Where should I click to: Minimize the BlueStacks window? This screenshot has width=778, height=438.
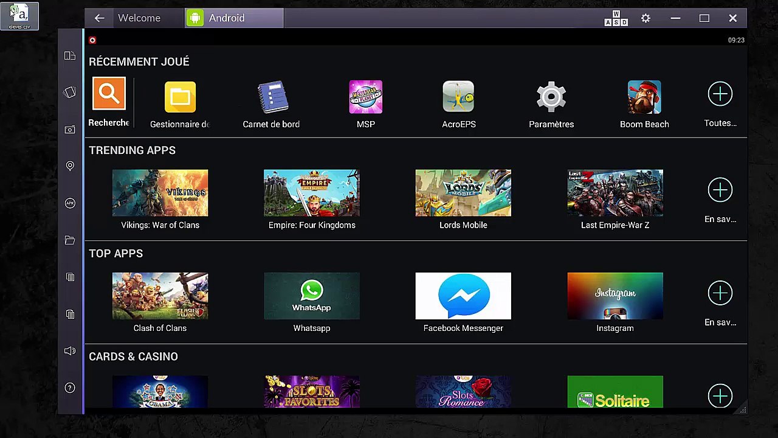coord(675,18)
